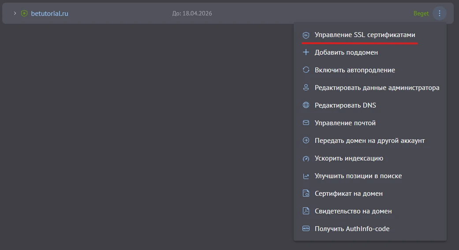459x250 pixels.
Task: Select Свидетельство на домен menu entry
Action: [353, 211]
